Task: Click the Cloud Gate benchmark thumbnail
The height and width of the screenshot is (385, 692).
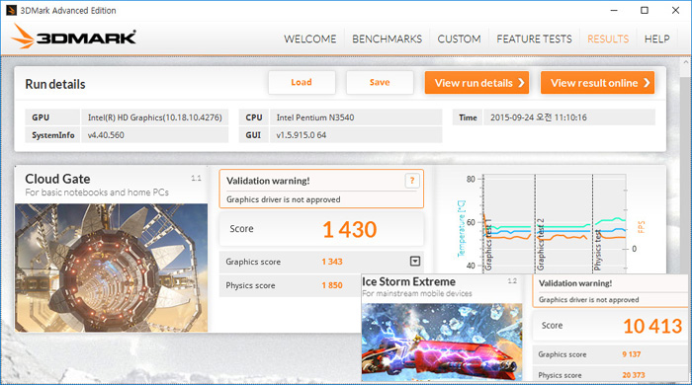Action: pyautogui.click(x=111, y=268)
